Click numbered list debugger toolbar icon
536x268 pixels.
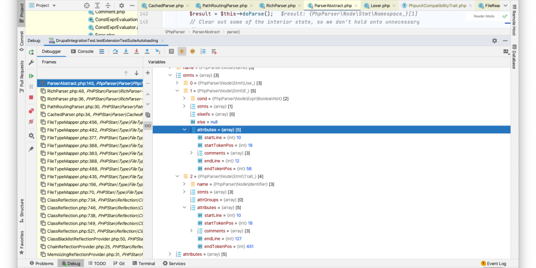[203, 51]
